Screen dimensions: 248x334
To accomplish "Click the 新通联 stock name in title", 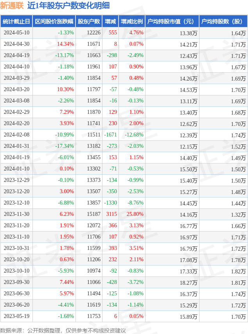I will click(12, 5).
